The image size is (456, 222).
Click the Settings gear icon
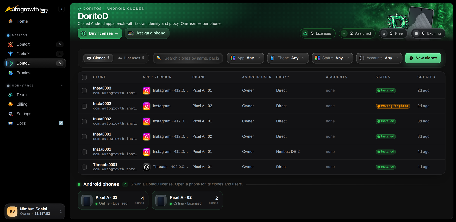[11, 114]
